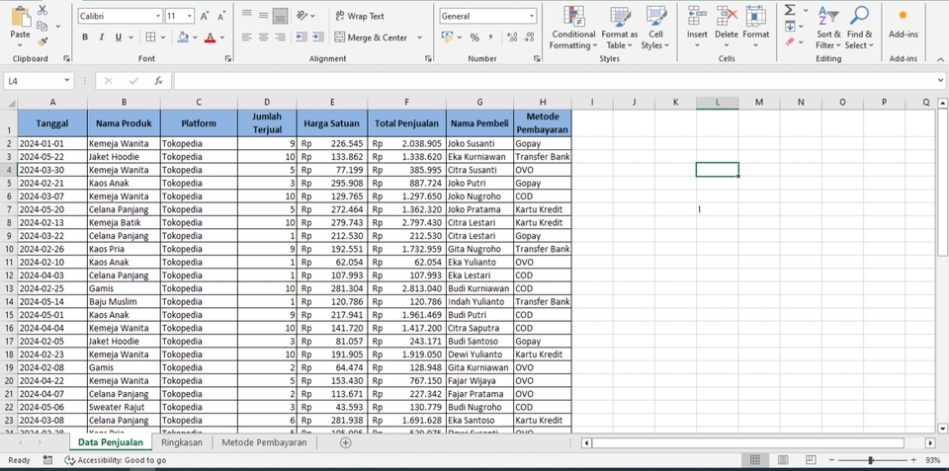Open the General number format dropdown

pos(532,17)
